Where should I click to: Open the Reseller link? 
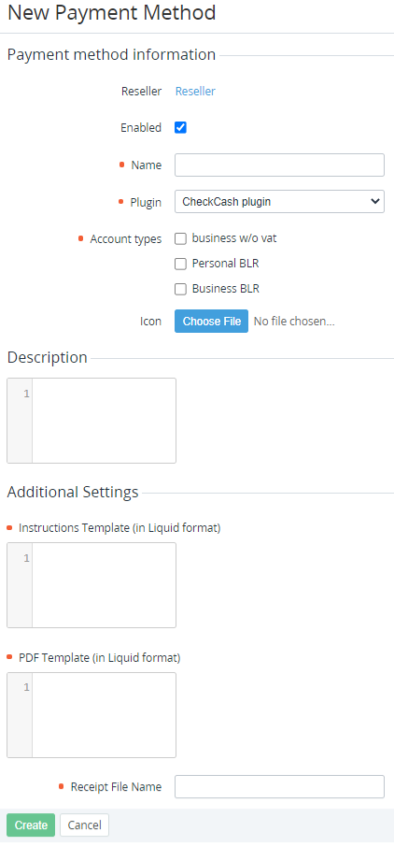(x=195, y=92)
